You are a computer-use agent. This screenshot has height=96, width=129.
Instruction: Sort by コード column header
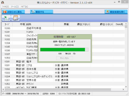(x=7, y=24)
